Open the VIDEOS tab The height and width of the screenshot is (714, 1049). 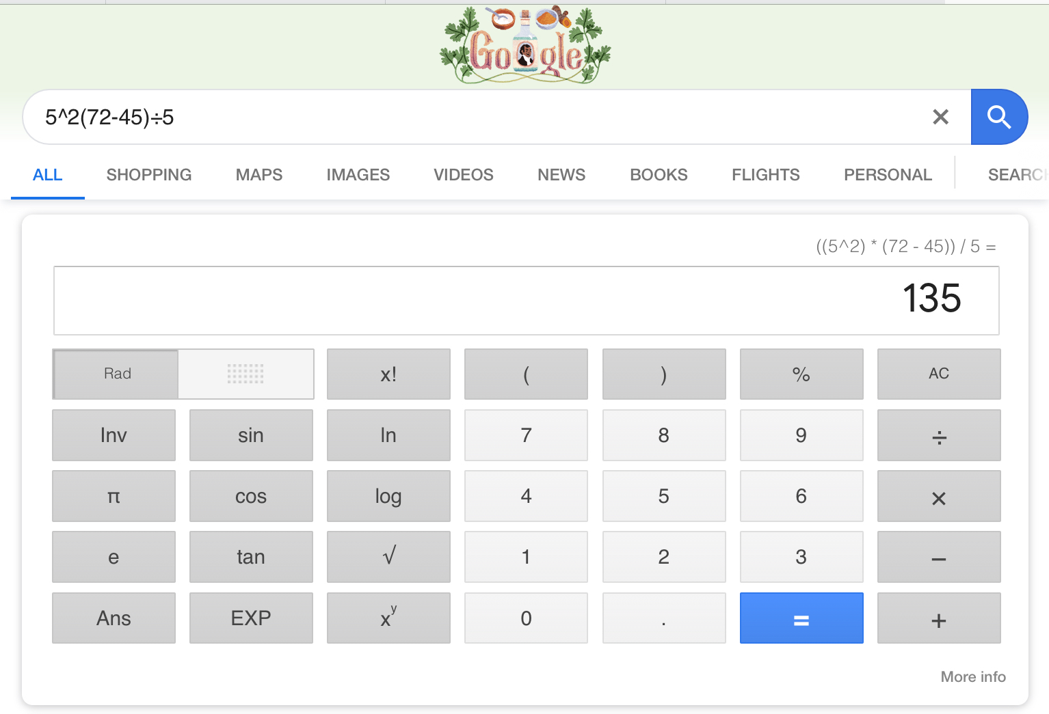pos(464,175)
